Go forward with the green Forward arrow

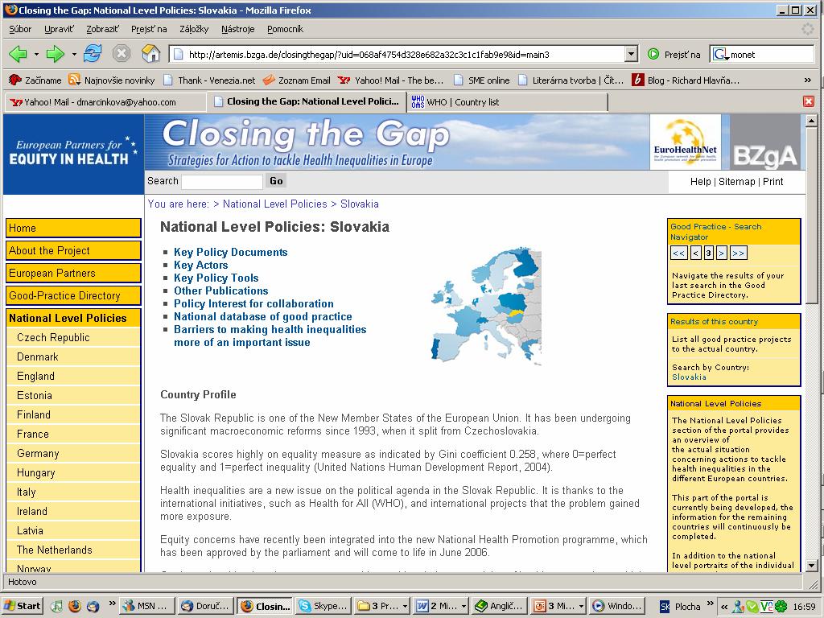coord(56,54)
